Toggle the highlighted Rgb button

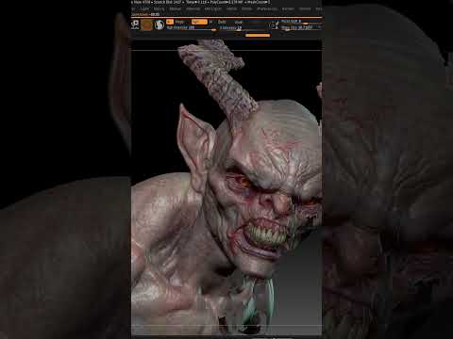click(x=199, y=22)
